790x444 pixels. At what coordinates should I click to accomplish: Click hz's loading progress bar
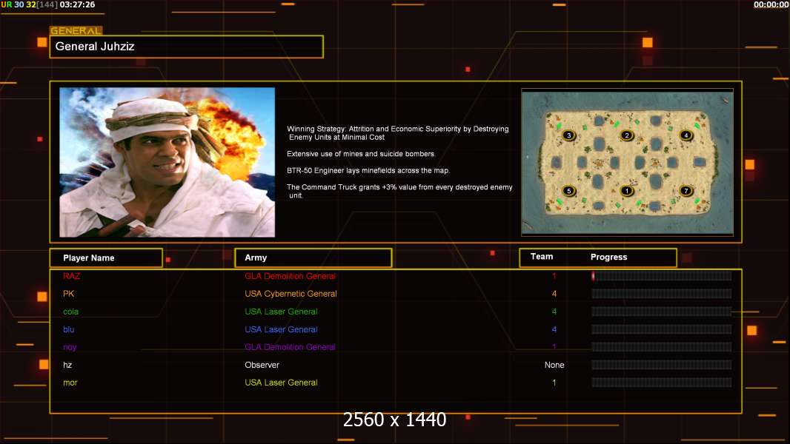[662, 365]
